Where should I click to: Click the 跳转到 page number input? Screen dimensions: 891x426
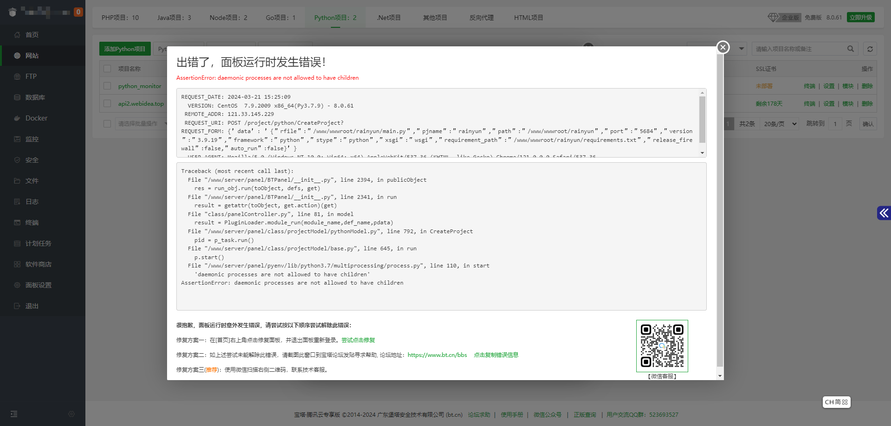coord(835,124)
